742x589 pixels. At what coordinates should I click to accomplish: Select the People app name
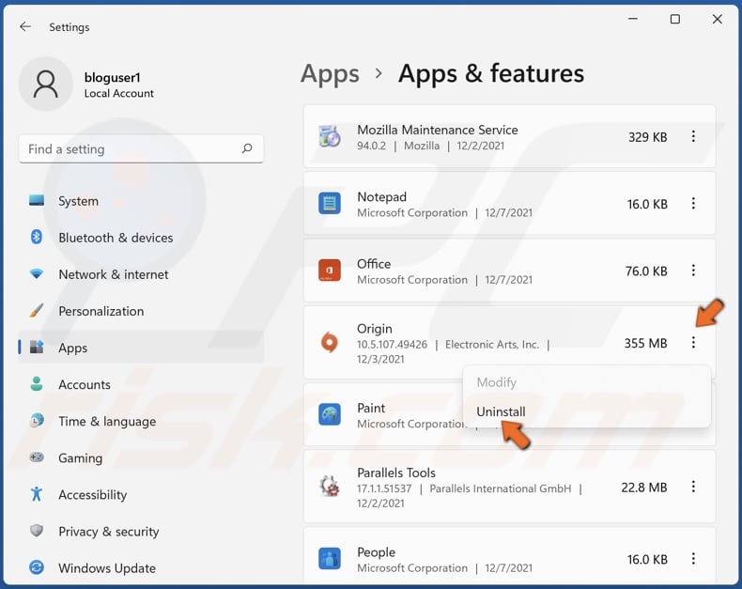point(377,552)
